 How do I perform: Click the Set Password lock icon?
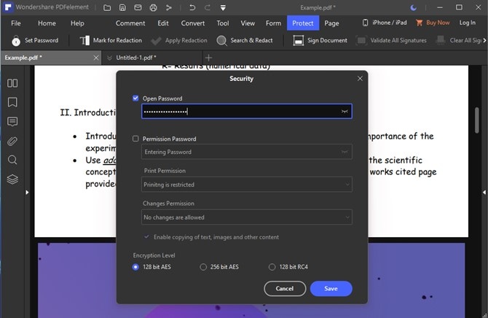(x=16, y=41)
